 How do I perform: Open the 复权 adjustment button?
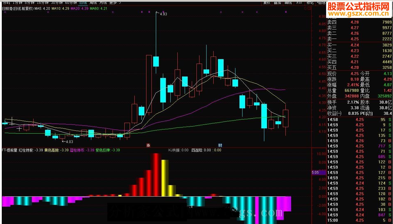pyautogui.click(x=267, y=2)
